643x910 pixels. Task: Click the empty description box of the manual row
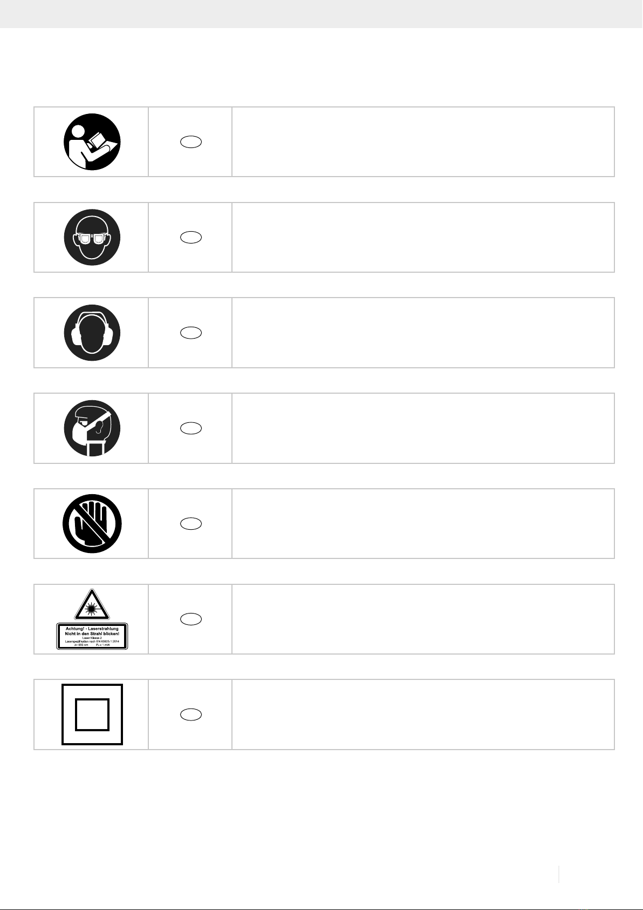(x=423, y=142)
